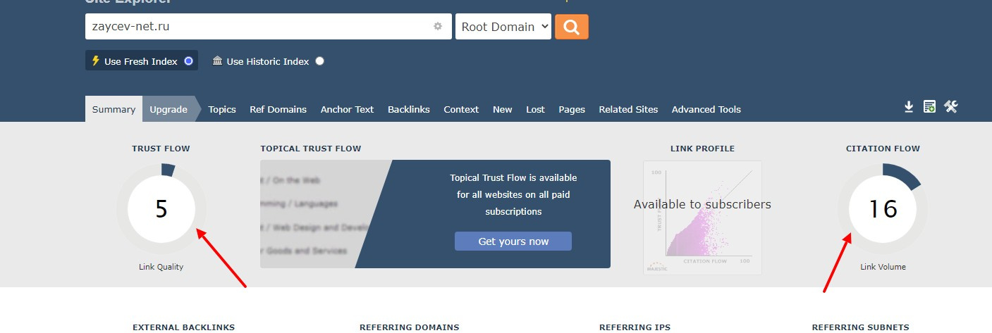The width and height of the screenshot is (992, 333).
Task: Click the REFERRING DOMAINS heading
Action: (409, 327)
